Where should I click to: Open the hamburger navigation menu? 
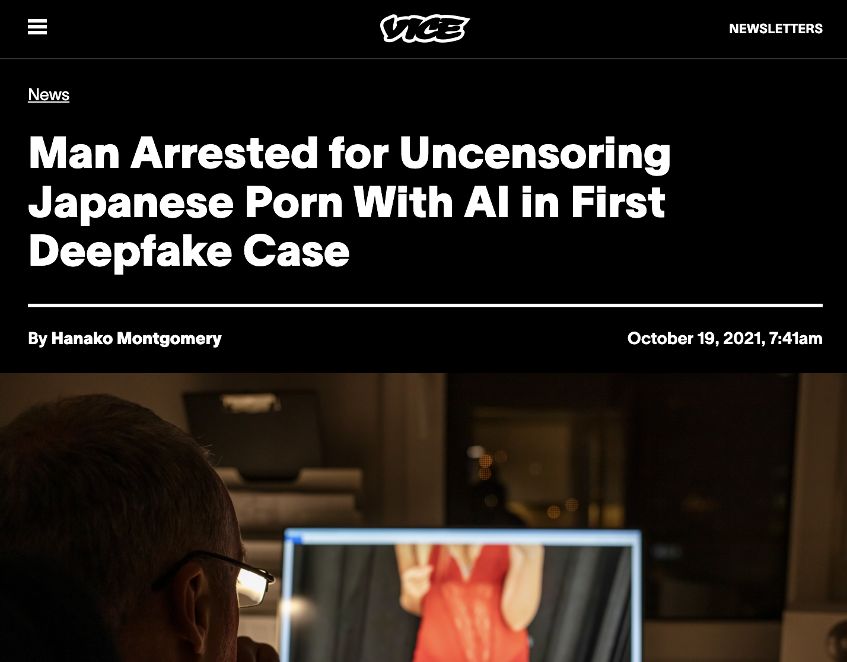(x=37, y=27)
